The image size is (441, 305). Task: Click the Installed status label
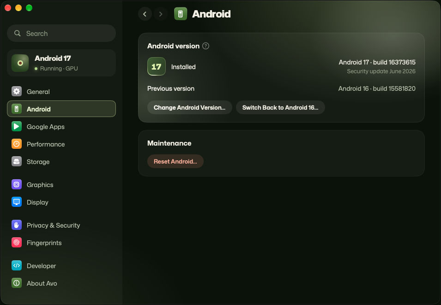(183, 67)
